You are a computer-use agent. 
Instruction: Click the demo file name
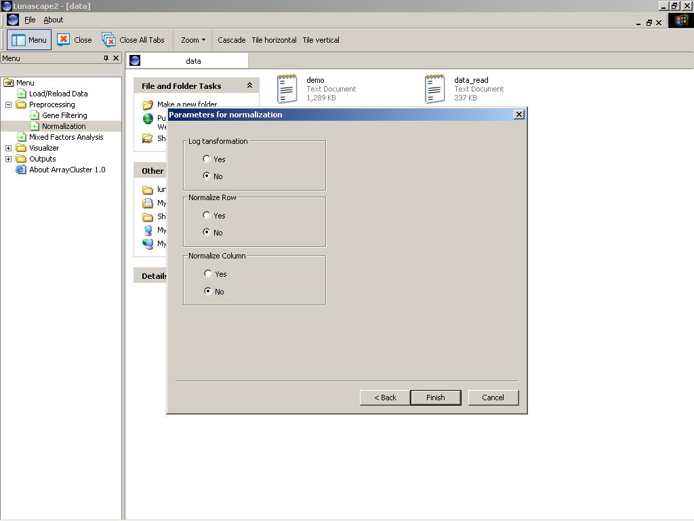click(315, 80)
